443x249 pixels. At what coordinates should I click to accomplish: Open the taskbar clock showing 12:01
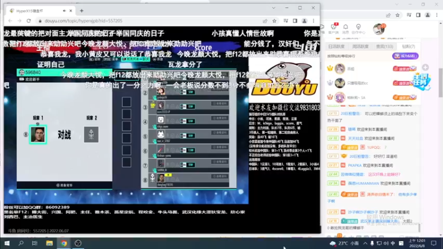[x=417, y=243]
